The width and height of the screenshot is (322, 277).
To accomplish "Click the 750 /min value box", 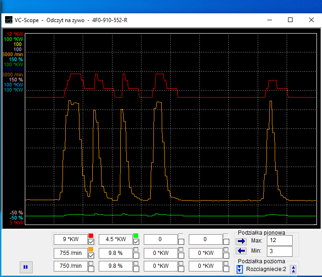I will pyautogui.click(x=70, y=266).
